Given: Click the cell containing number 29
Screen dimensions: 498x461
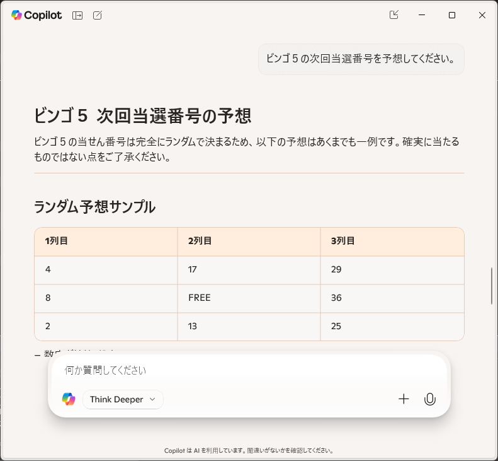Looking at the screenshot, I should point(392,270).
